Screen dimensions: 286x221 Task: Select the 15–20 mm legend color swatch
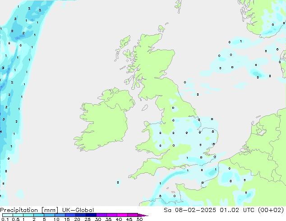point(70,215)
